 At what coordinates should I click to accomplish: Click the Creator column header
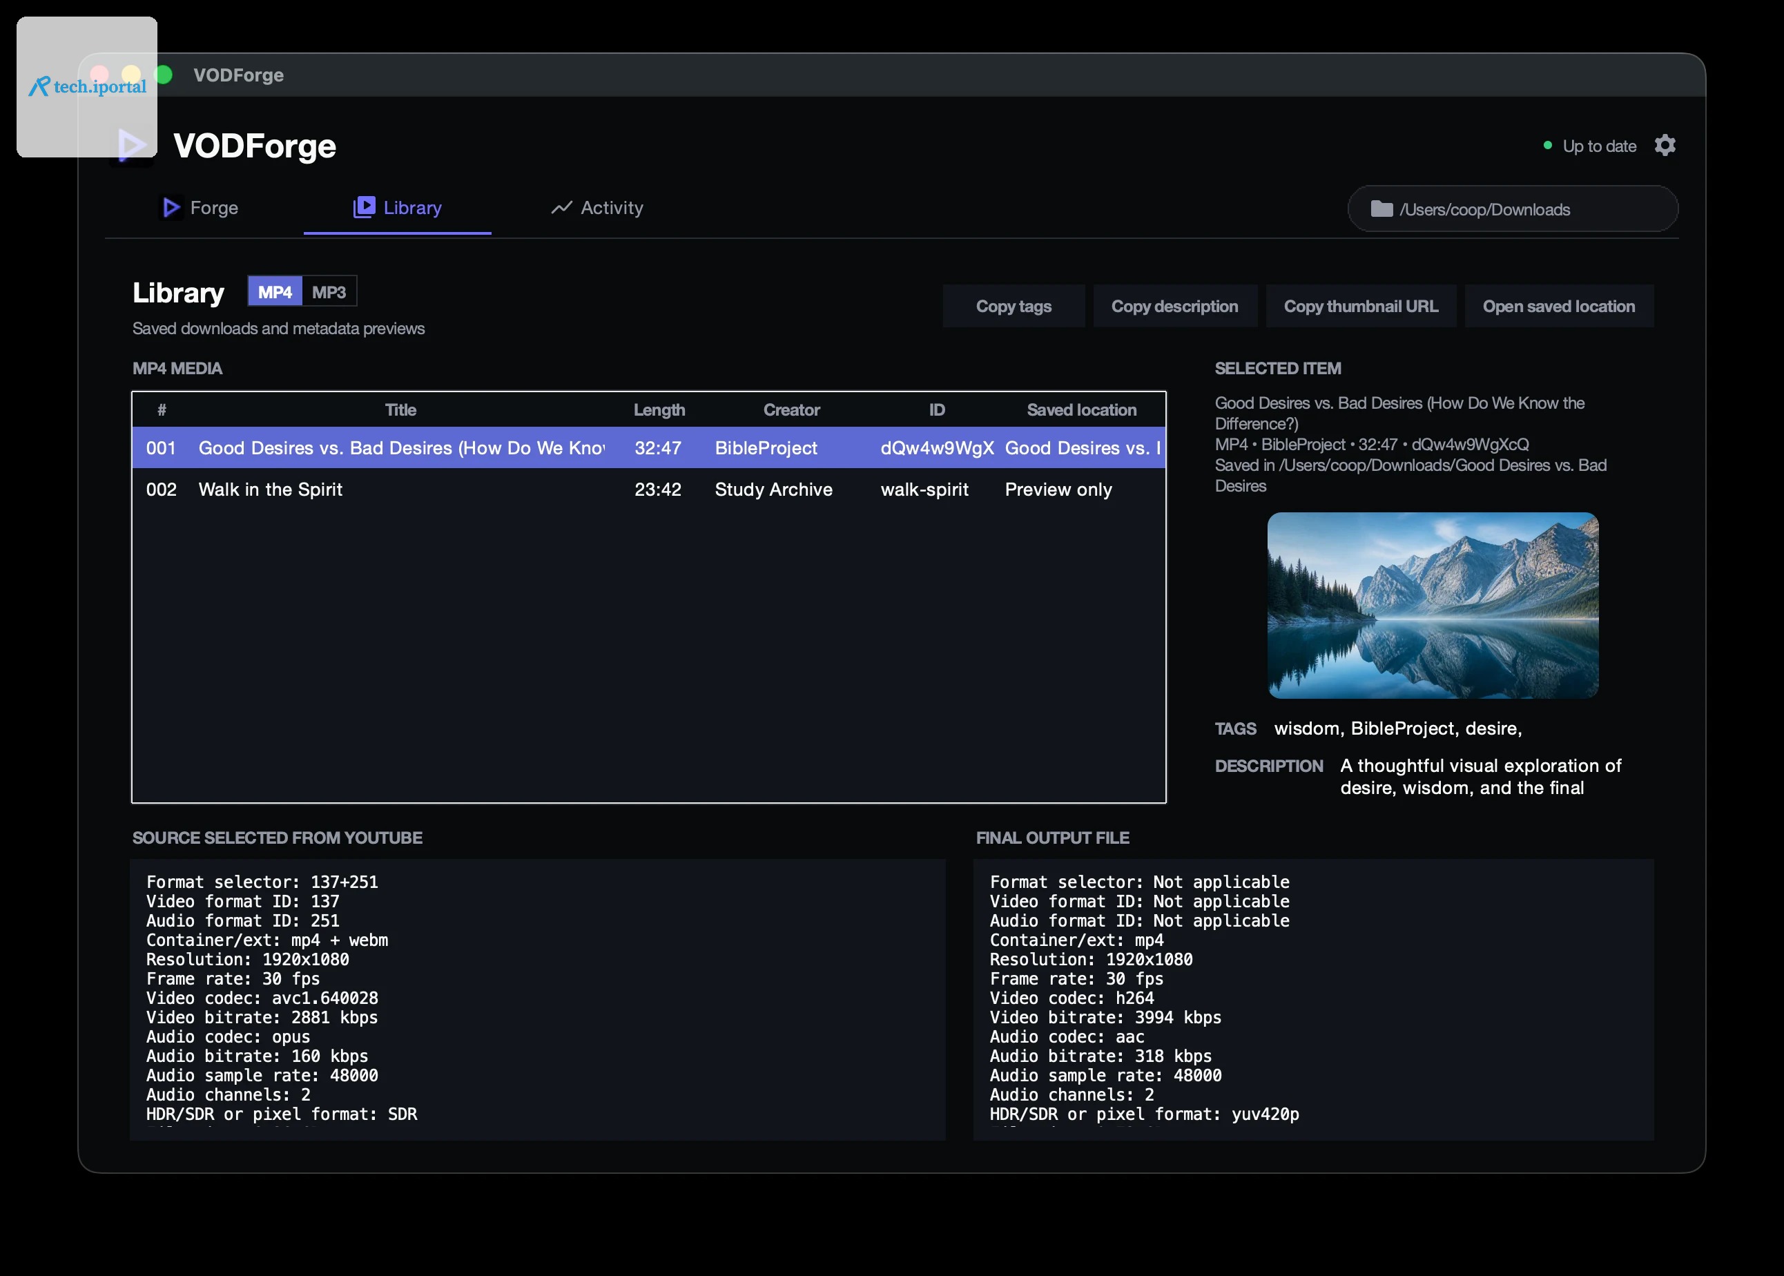pyautogui.click(x=791, y=410)
